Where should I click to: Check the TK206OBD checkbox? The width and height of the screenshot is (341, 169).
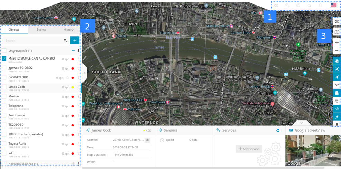(x=4, y=125)
